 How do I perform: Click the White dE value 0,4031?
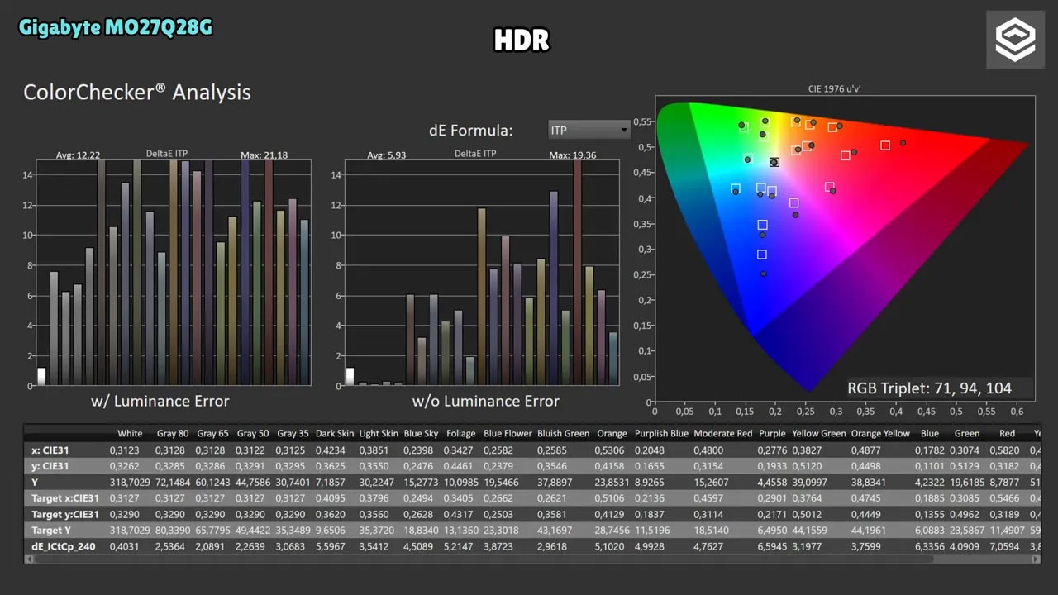[x=125, y=546]
